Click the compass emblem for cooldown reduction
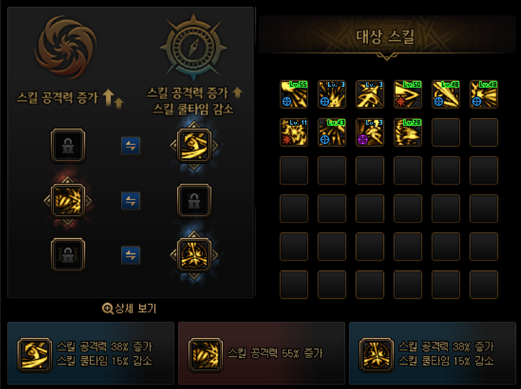Image resolution: width=521 pixels, height=389 pixels. click(x=194, y=48)
